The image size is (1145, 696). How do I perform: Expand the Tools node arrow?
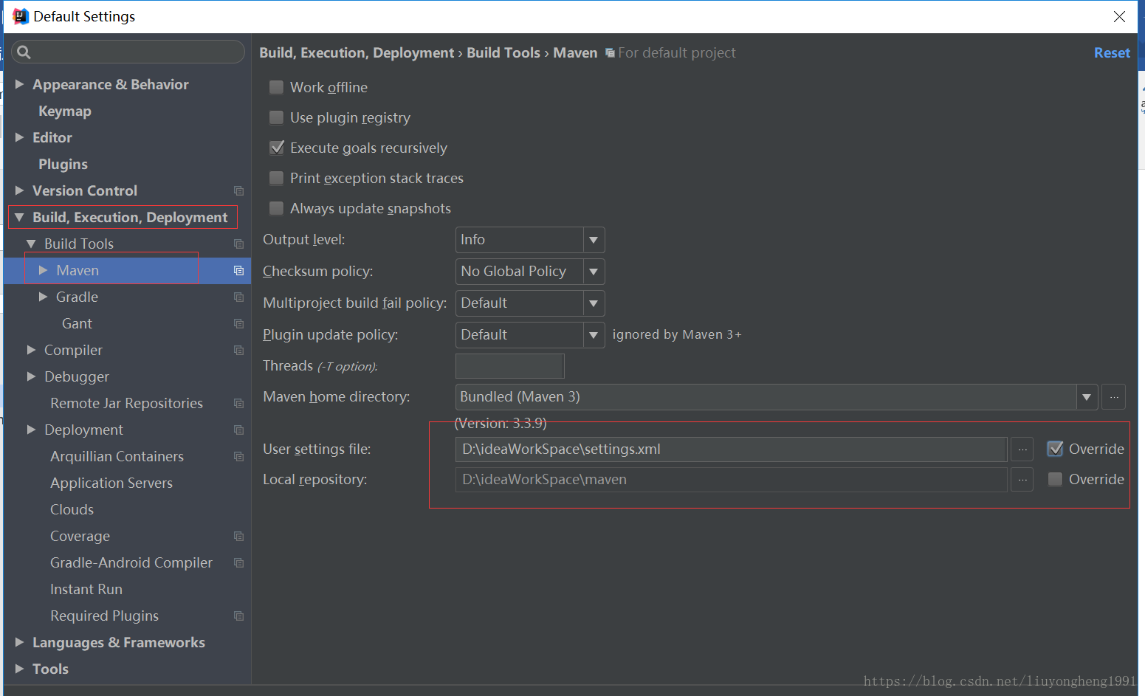[20, 669]
